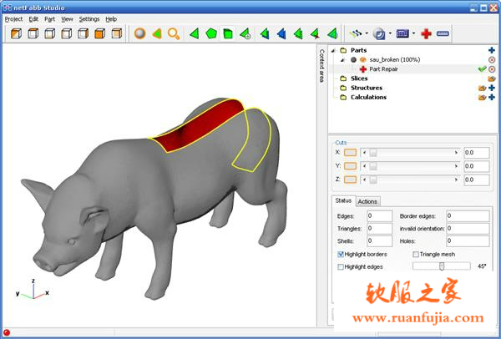The image size is (501, 339).
Task: Click the orange triangle zoom icon
Action: (x=157, y=33)
